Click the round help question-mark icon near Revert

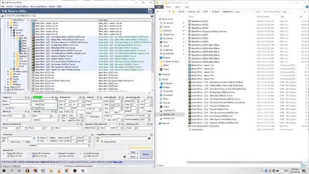(x=125, y=157)
